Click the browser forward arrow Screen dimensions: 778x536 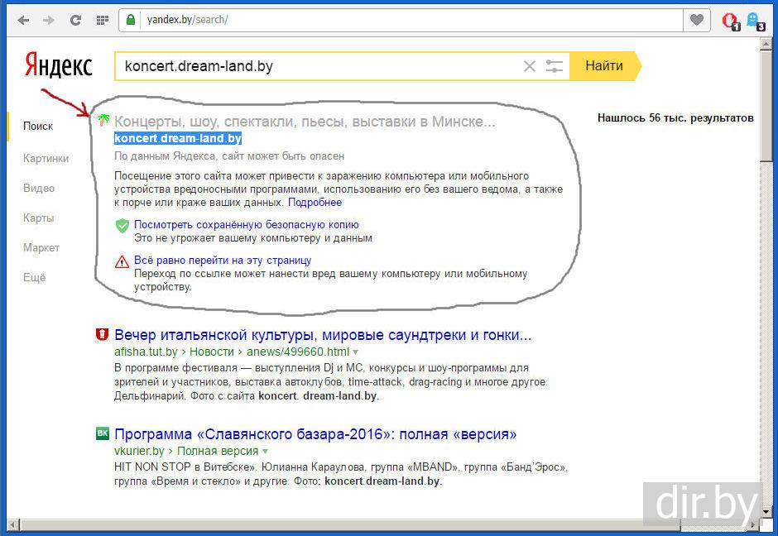tap(49, 20)
